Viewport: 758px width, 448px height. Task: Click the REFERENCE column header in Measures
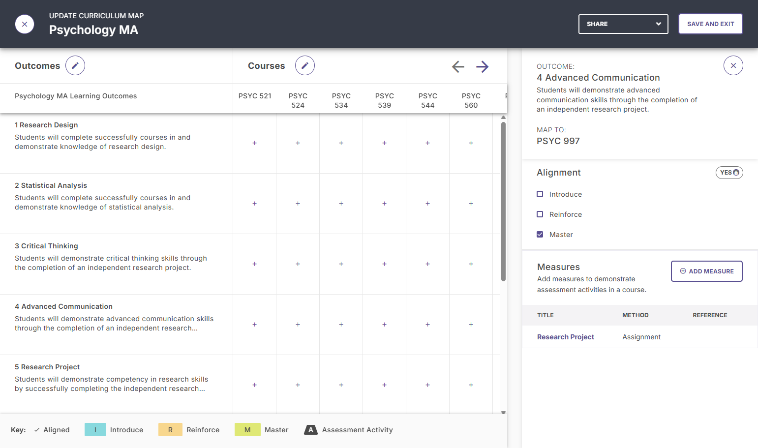(710, 315)
